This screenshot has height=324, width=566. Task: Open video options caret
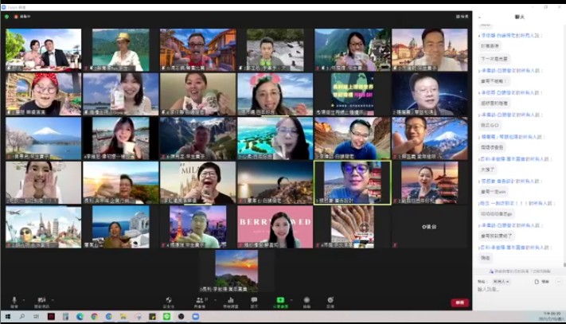(x=53, y=300)
